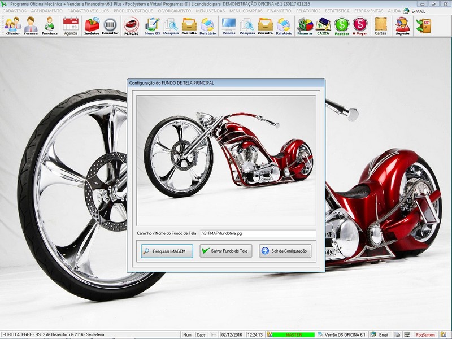Open the MENU VENDAS menu
Screen dimensions: 452x339
(210, 11)
